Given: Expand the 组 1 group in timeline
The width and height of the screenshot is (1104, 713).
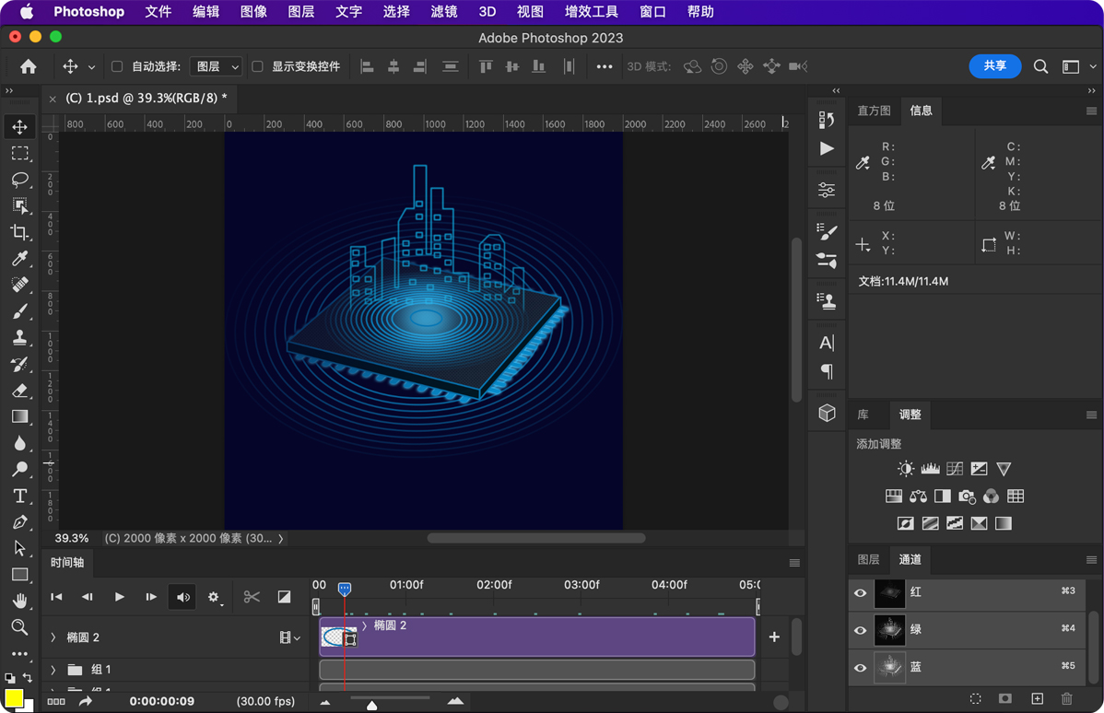Looking at the screenshot, I should (x=53, y=670).
